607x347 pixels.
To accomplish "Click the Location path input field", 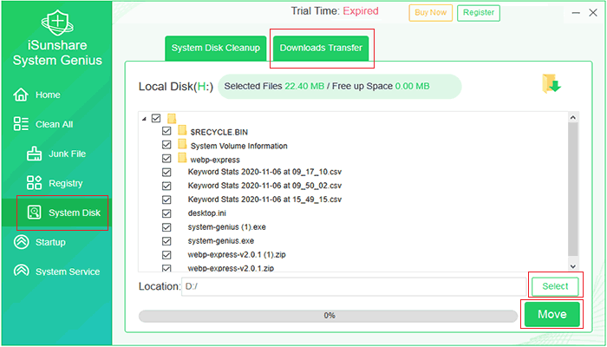I will pos(354,286).
